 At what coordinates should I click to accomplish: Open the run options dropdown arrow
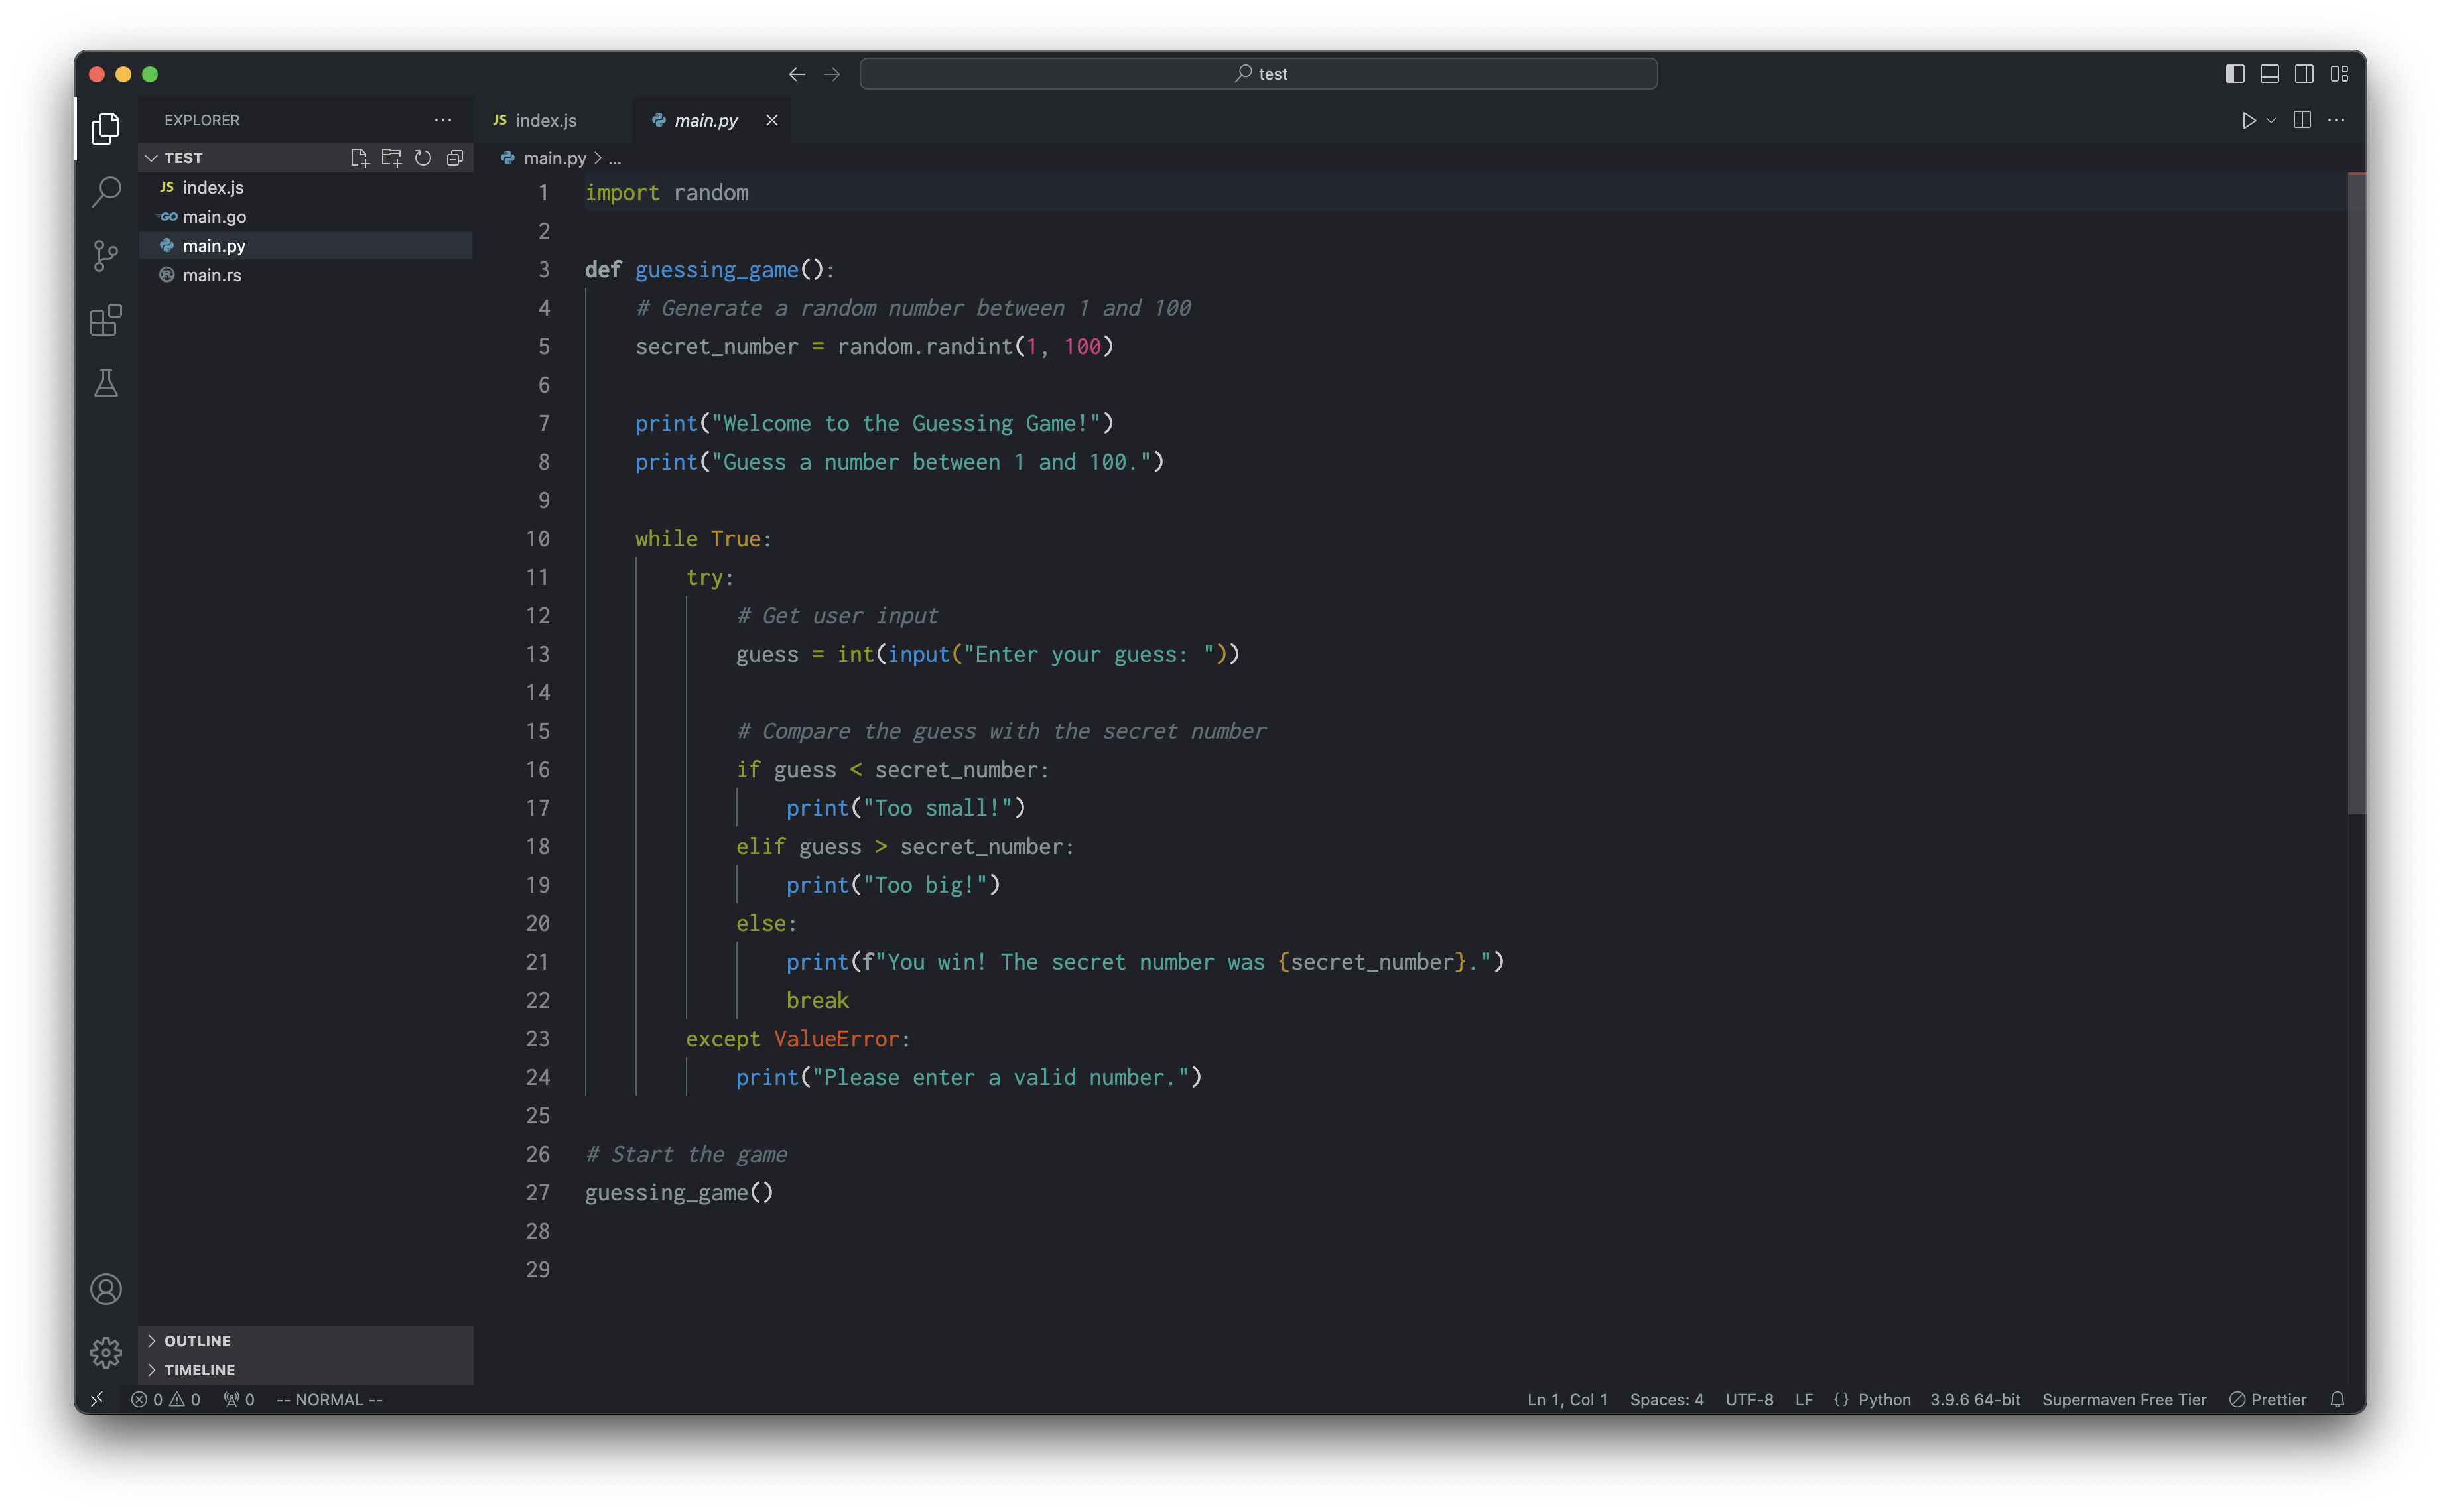pos(2271,120)
